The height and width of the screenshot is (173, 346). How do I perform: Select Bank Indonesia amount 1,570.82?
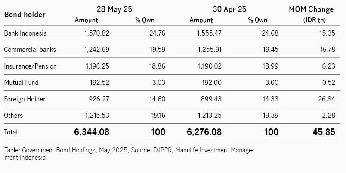pyautogui.click(x=97, y=33)
